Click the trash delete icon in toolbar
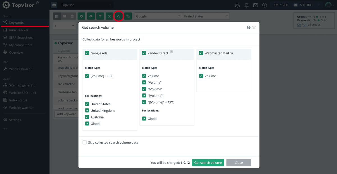 coord(72,16)
